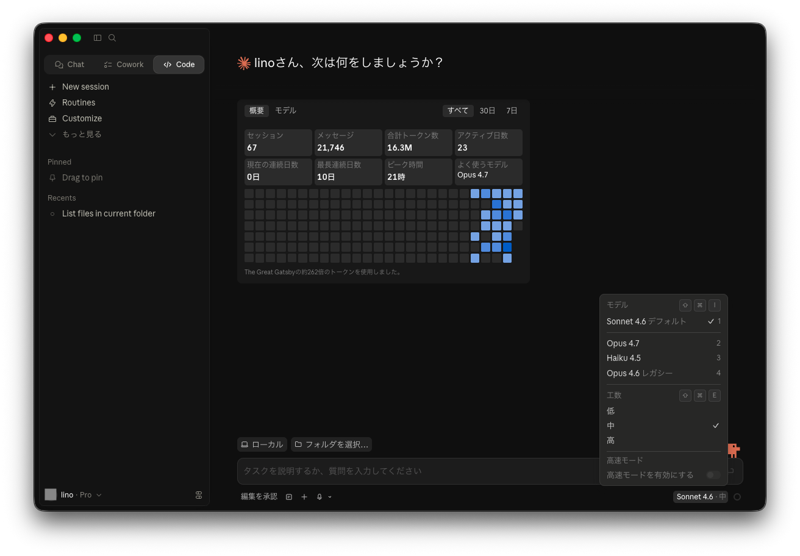
Task: Set effort level to 中
Action: click(x=663, y=426)
